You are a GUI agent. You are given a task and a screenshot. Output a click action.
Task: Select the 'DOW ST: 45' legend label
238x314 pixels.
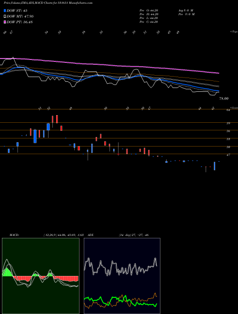point(17,10)
